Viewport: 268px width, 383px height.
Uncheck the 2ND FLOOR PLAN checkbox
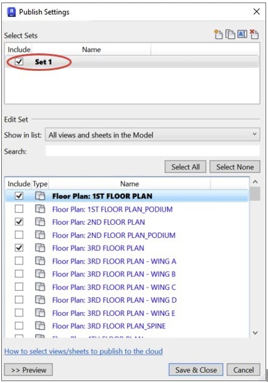[19, 222]
